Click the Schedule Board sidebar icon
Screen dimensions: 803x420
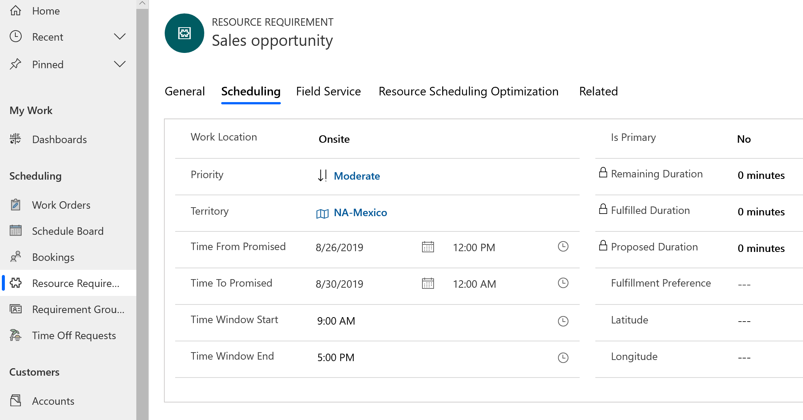point(15,231)
